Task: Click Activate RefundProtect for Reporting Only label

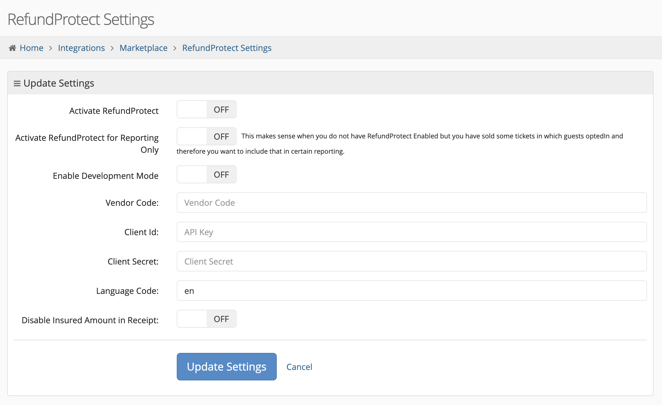Action: click(x=87, y=144)
